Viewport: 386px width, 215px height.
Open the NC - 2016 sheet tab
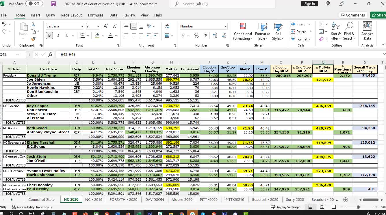[x=94, y=200]
